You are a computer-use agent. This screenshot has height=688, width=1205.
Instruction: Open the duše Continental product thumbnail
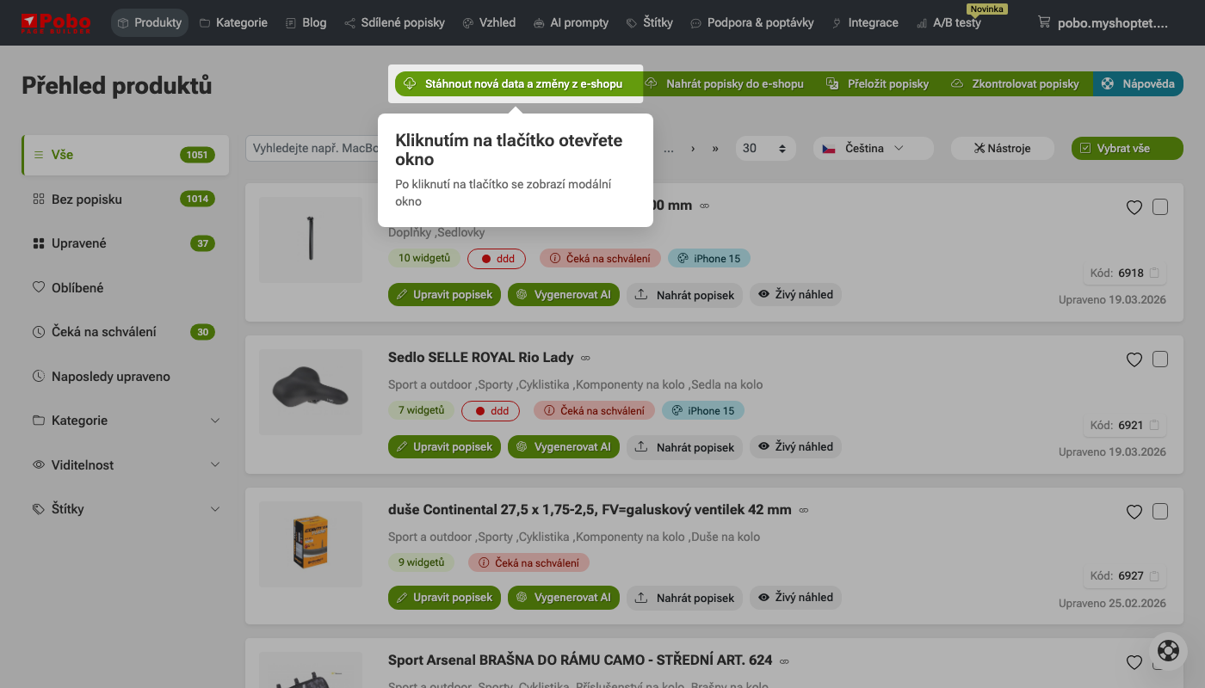click(x=311, y=544)
